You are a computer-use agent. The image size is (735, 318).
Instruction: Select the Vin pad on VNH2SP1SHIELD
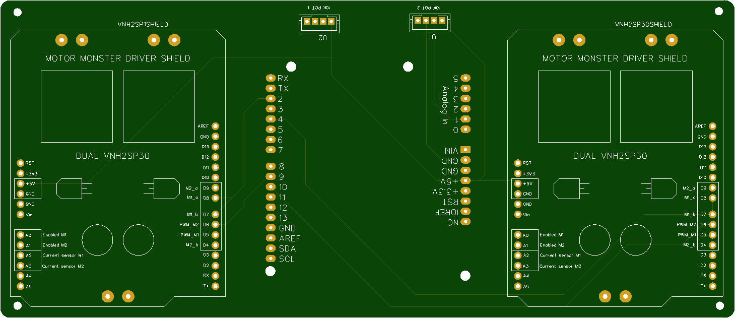click(x=21, y=214)
